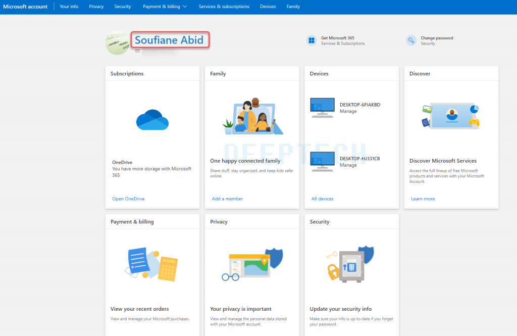This screenshot has width=517, height=336.
Task: Click the Privacy card header
Action: (219, 222)
